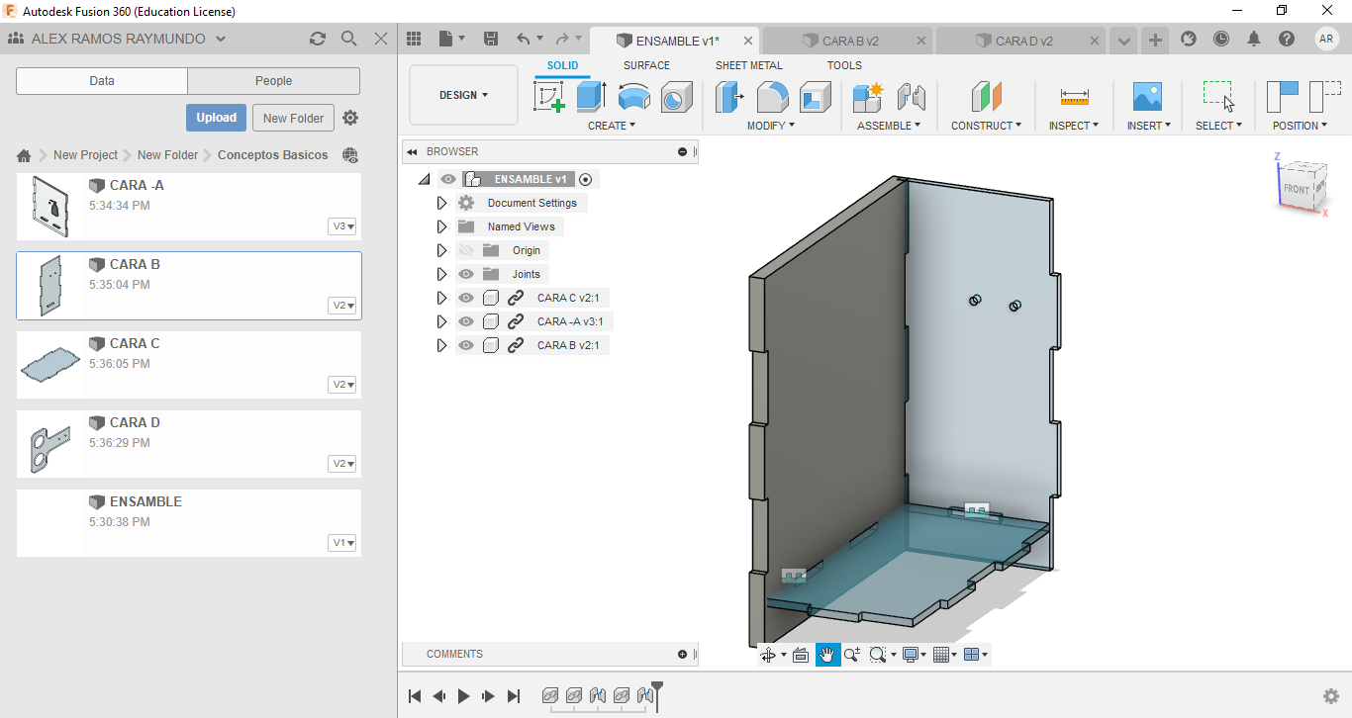The image size is (1352, 718).
Task: Click the New Folder button
Action: 293,118
